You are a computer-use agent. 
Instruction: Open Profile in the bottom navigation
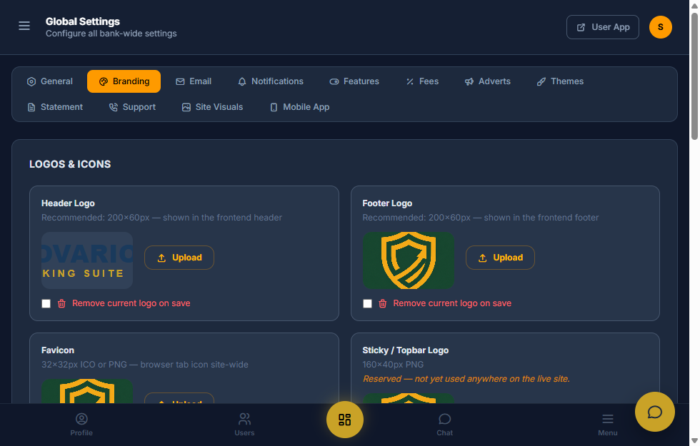81,425
